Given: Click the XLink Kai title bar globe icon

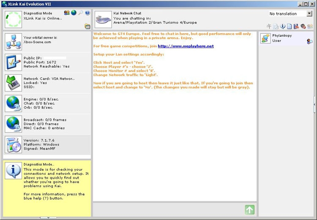Looking at the screenshot, I should (x=4, y=4).
